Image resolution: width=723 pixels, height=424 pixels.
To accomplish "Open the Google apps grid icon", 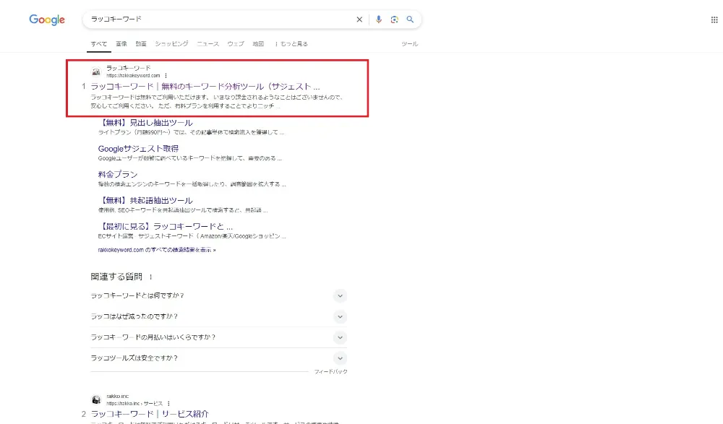I will [x=714, y=20].
